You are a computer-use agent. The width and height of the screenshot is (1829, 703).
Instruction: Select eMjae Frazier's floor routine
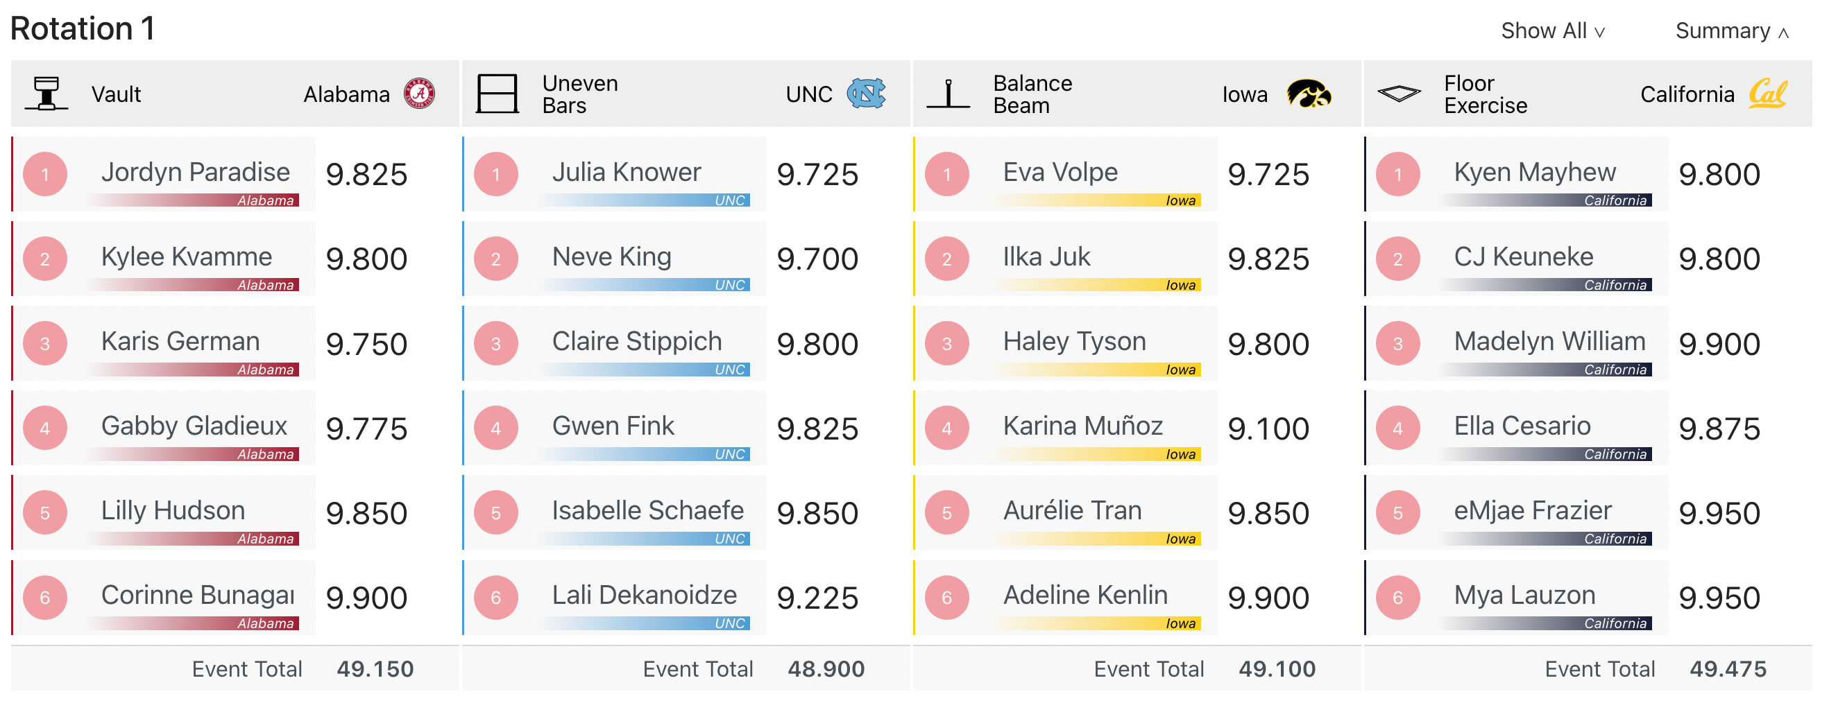(1532, 511)
